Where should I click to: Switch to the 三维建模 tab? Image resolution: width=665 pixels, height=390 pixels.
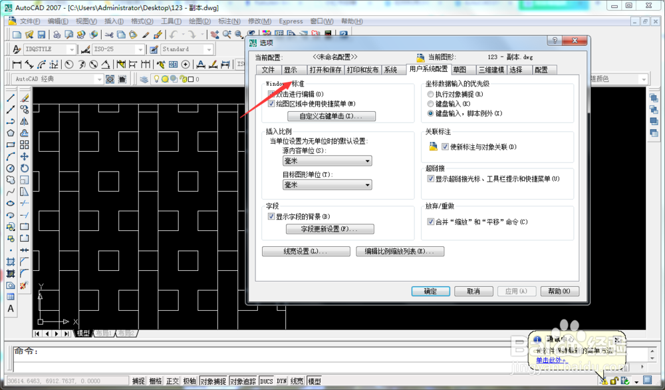point(491,70)
